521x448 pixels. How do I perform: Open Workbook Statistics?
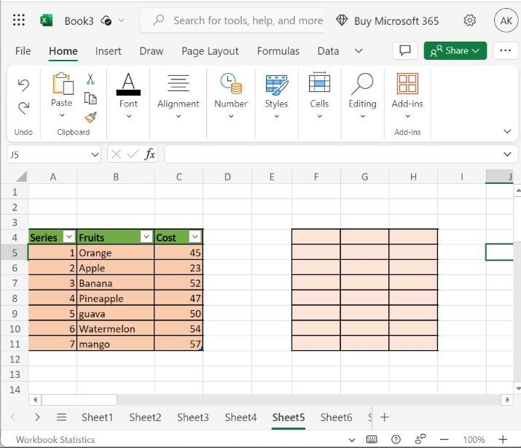[55, 440]
